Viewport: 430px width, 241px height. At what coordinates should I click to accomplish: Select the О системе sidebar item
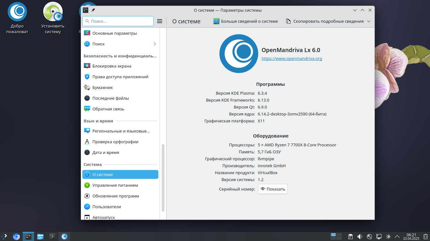120,174
